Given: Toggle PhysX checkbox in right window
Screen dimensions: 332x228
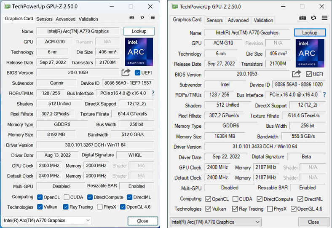Looking at the screenshot, I should tap(270, 209).
